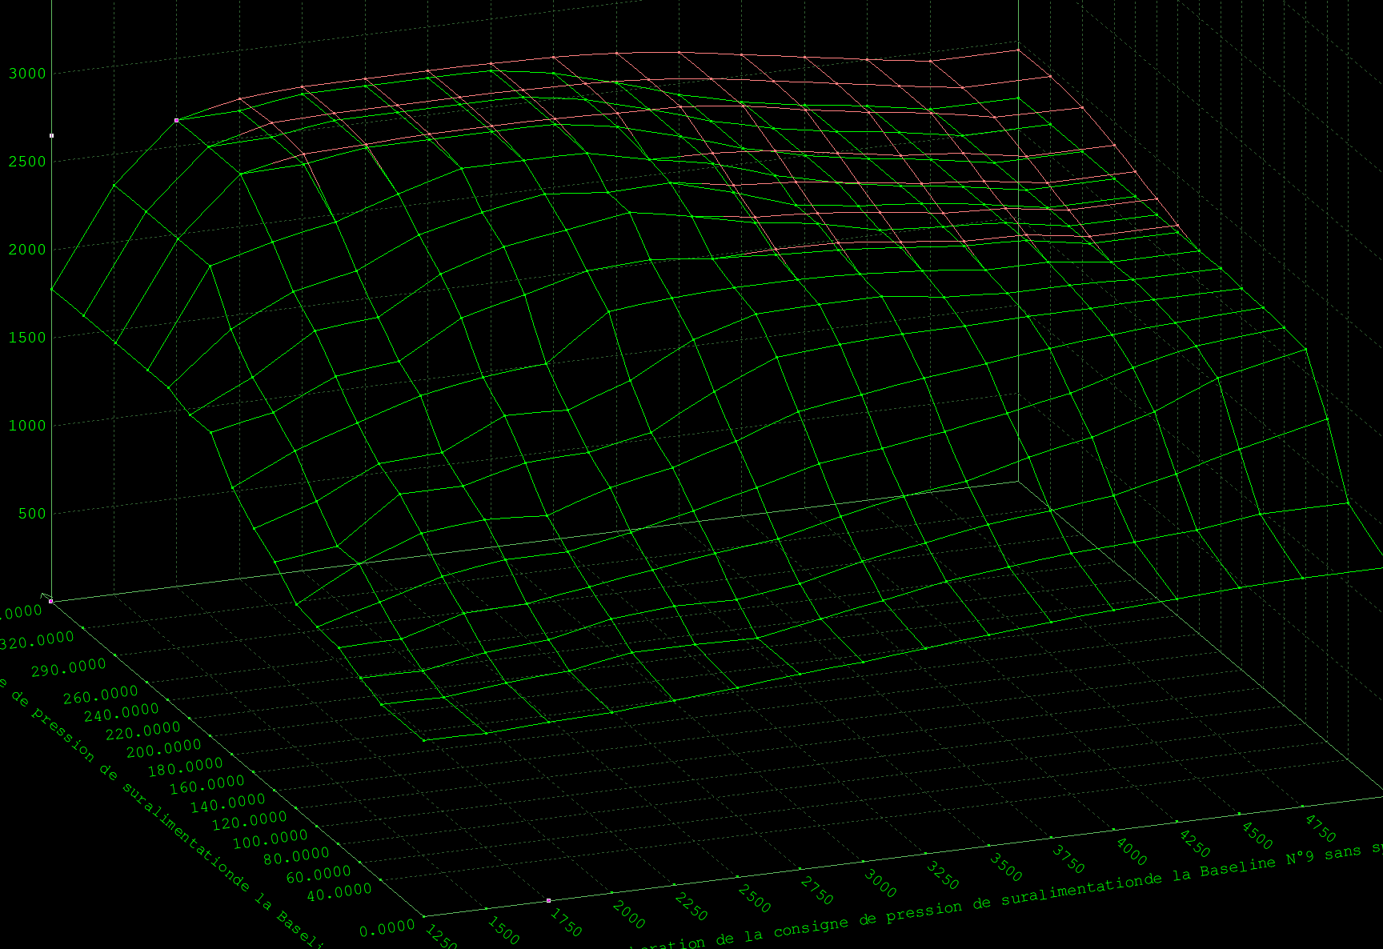Click the magenta marker near the 1750 tick
Viewport: 1383px width, 949px height.
tap(548, 900)
